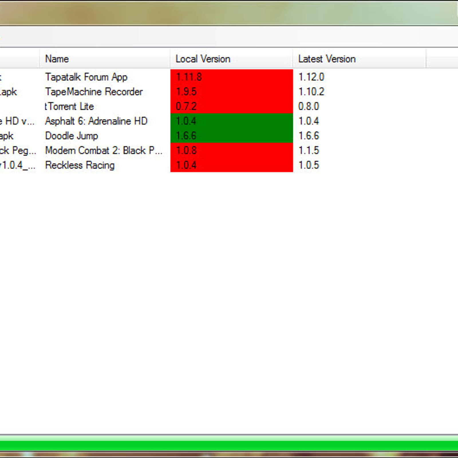458x458 pixels.
Task: Click the red 0.7.2 local version cell
Action: (232, 106)
